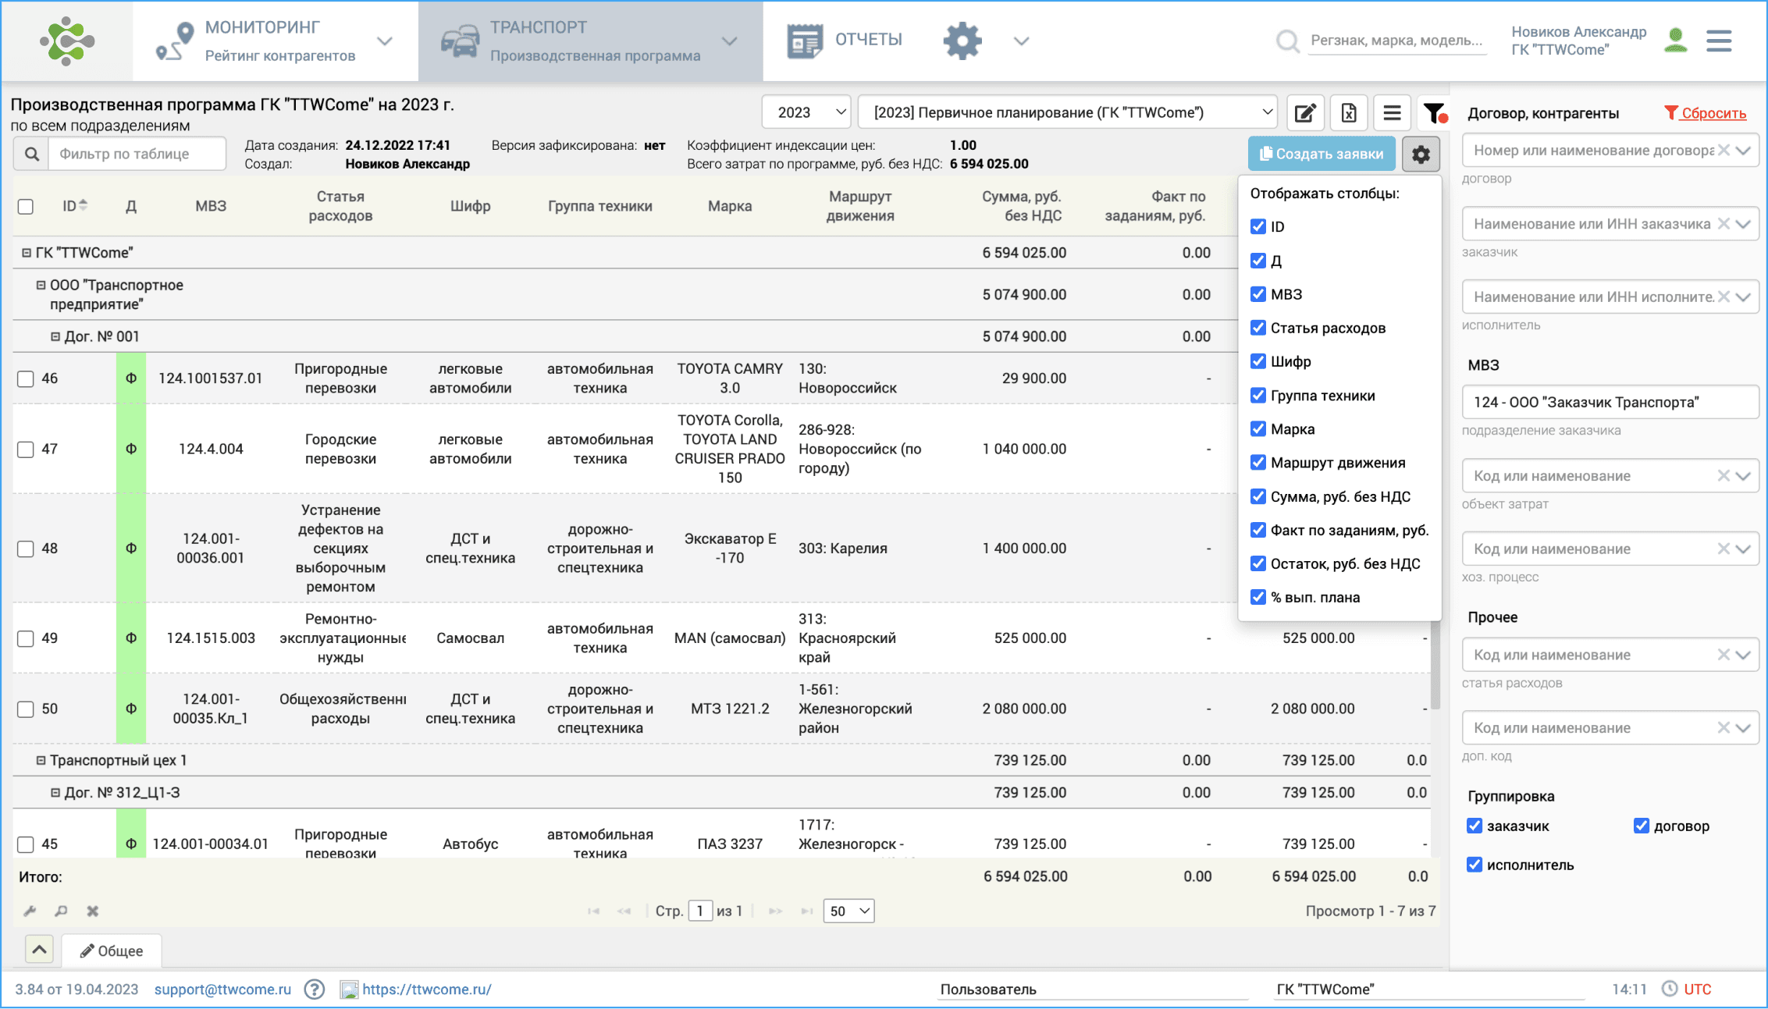Click the Excel export icon
The height and width of the screenshot is (1009, 1768).
pyautogui.click(x=1348, y=113)
